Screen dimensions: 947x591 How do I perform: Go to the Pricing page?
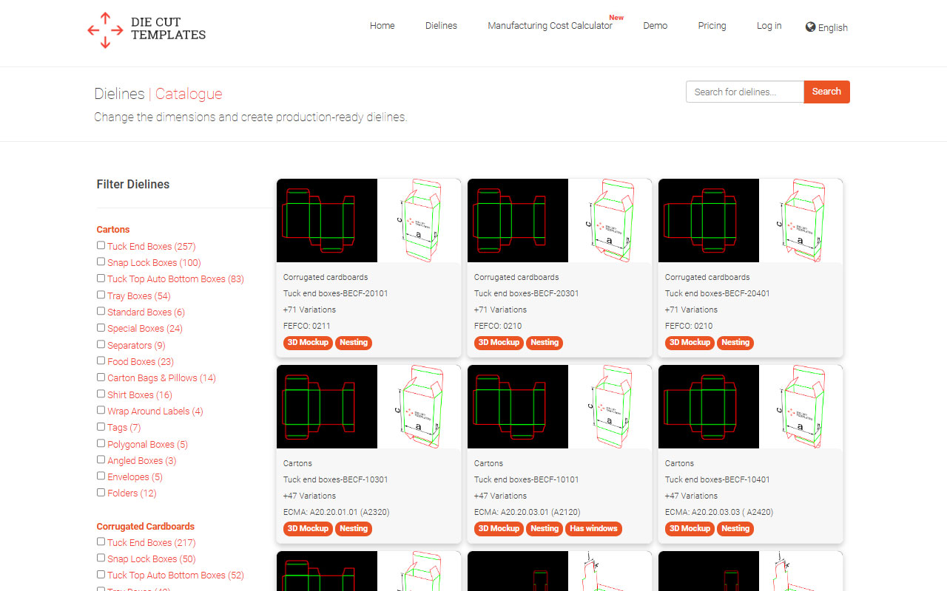[x=712, y=26]
